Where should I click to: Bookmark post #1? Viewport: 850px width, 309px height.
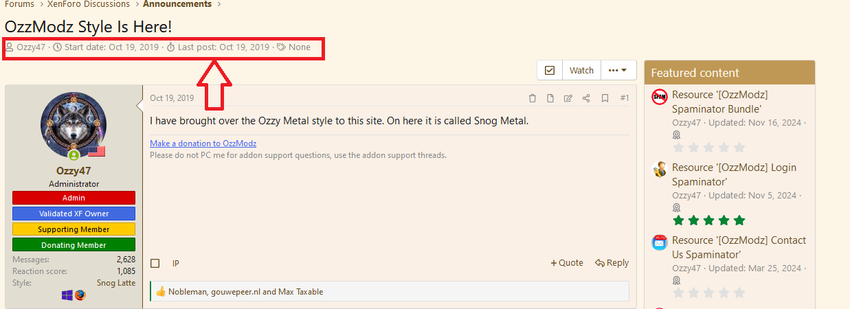coord(605,98)
